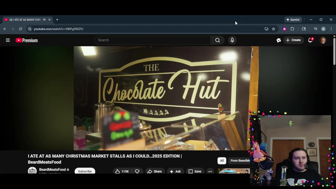The height and width of the screenshot is (189, 336).
Task: Open a new tab with plus
Action: [57, 20]
